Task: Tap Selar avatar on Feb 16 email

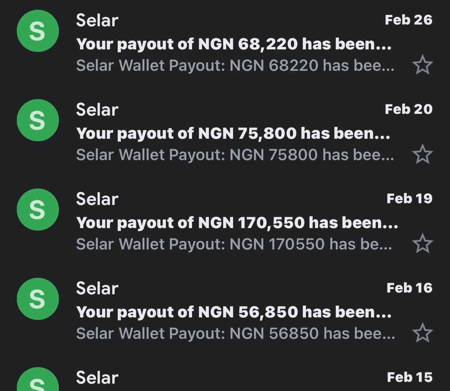Action: pos(38,299)
